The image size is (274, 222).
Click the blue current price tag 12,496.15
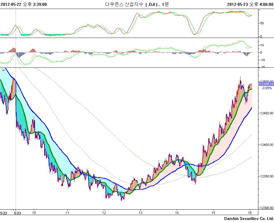266,84
